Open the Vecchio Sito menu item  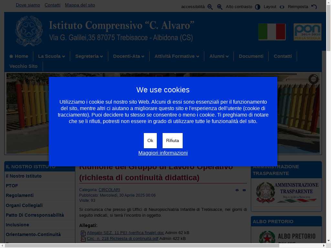coord(23,66)
